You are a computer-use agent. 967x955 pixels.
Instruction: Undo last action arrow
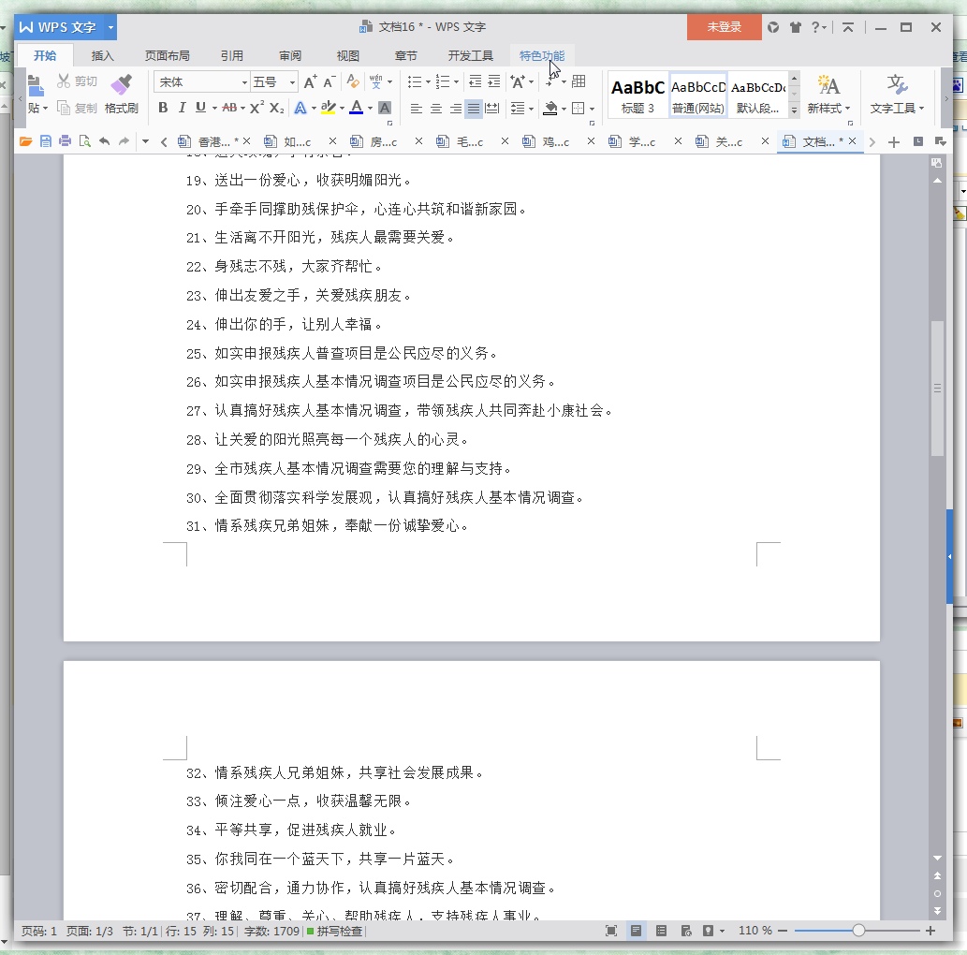click(x=104, y=141)
